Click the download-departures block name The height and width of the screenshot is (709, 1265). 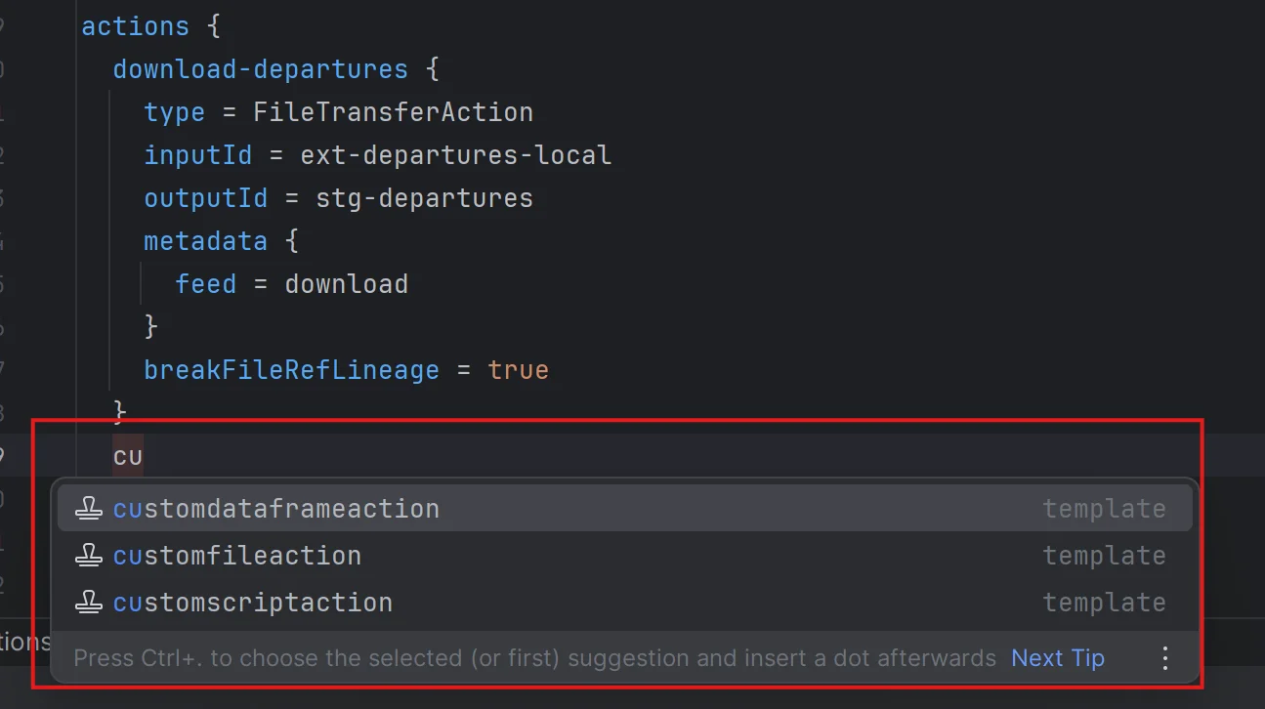[x=260, y=68]
